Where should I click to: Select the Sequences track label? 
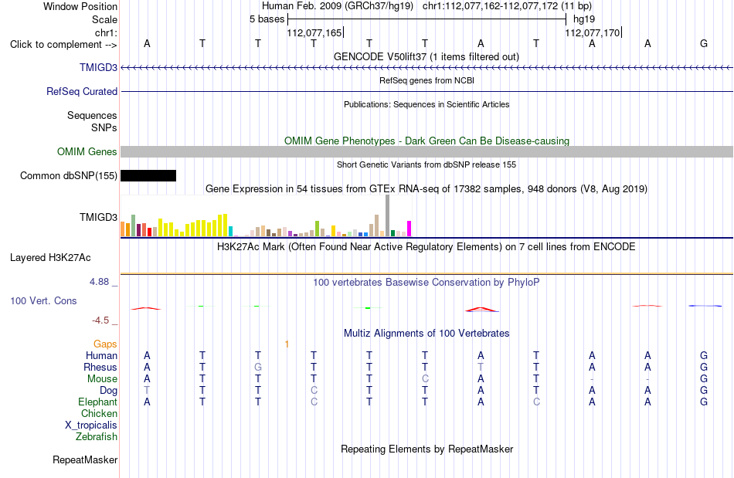[x=92, y=116]
